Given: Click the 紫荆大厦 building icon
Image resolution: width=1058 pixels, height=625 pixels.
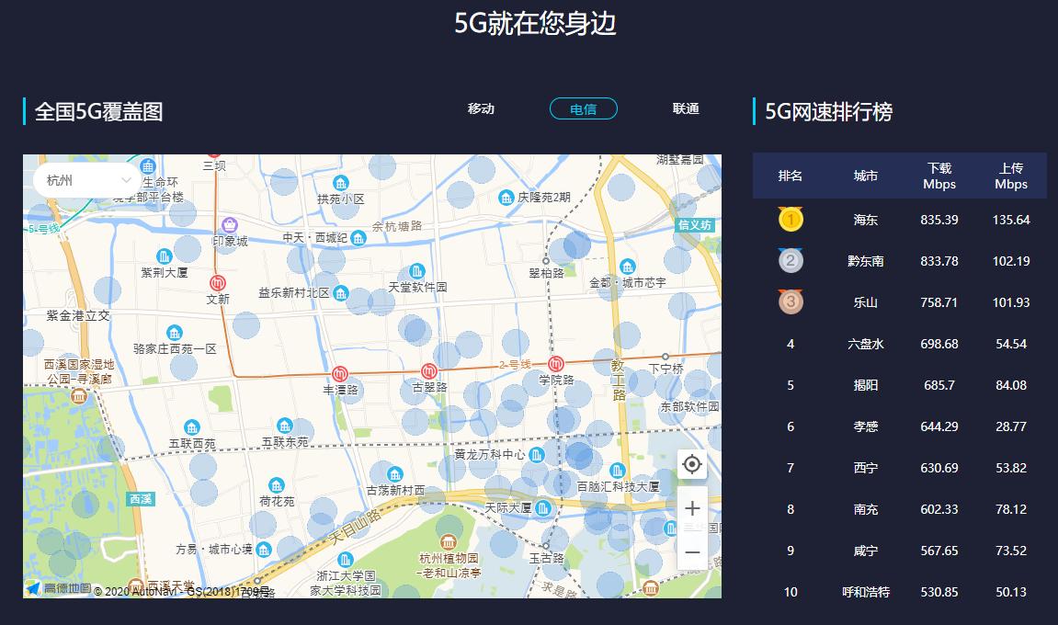Looking at the screenshot, I should (x=164, y=256).
